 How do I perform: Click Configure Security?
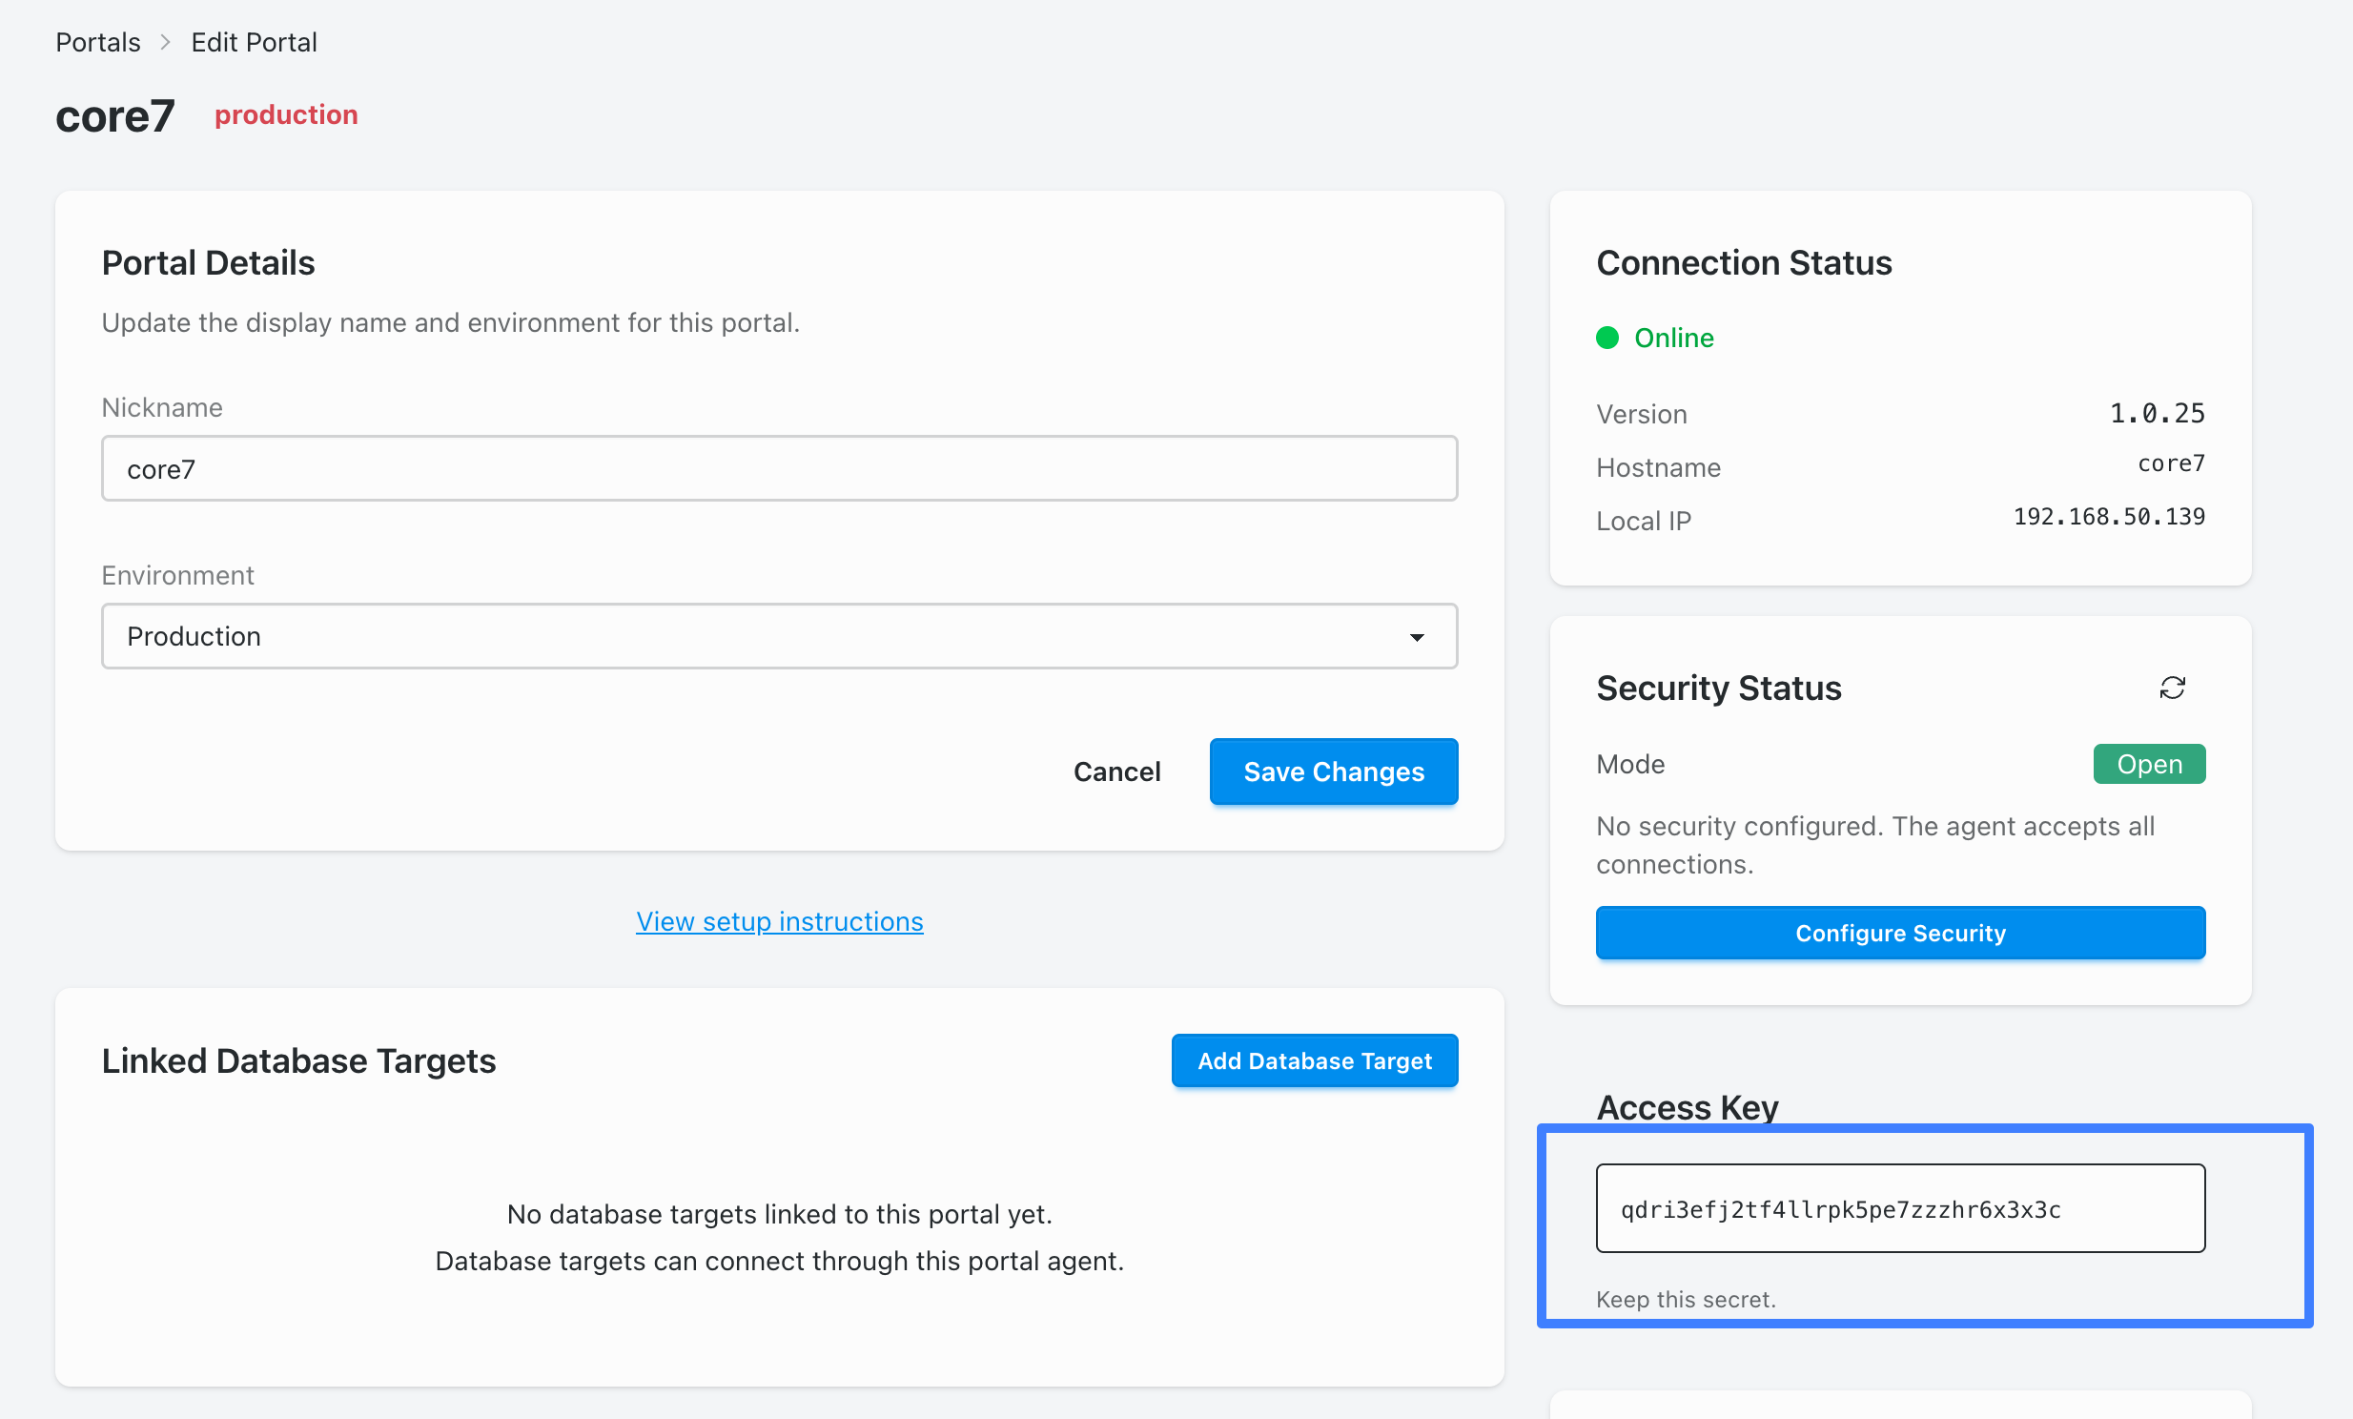[x=1900, y=933]
